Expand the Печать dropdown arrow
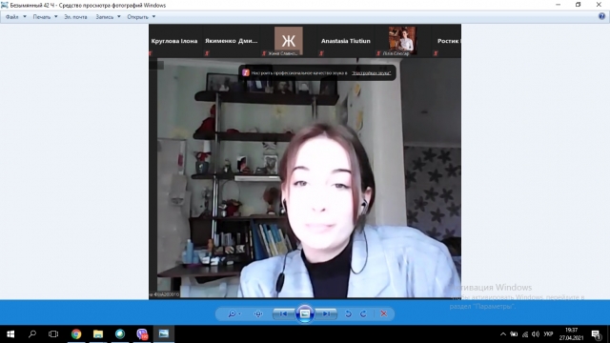 pyautogui.click(x=55, y=17)
